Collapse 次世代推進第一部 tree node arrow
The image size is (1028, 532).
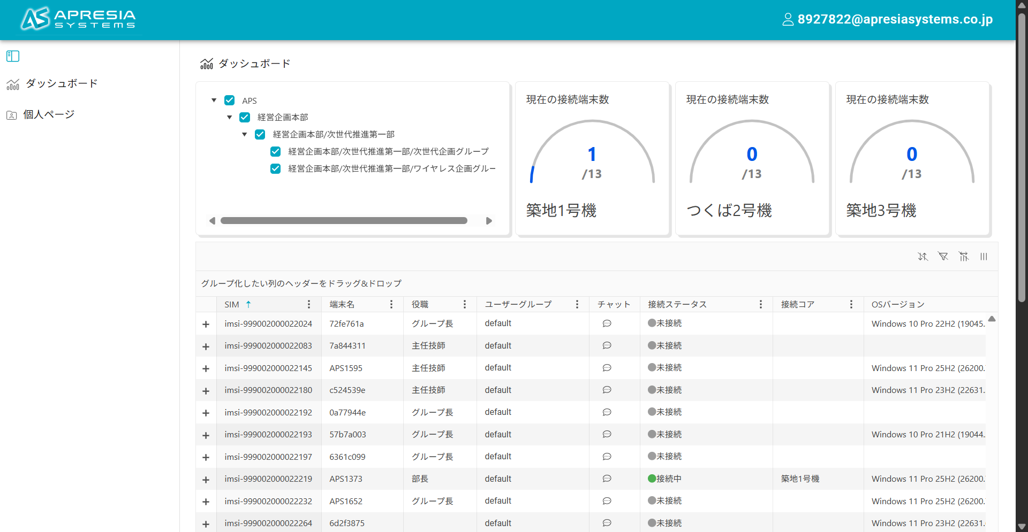pyautogui.click(x=244, y=134)
